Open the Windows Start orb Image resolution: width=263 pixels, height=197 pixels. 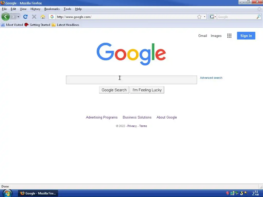[7, 193]
